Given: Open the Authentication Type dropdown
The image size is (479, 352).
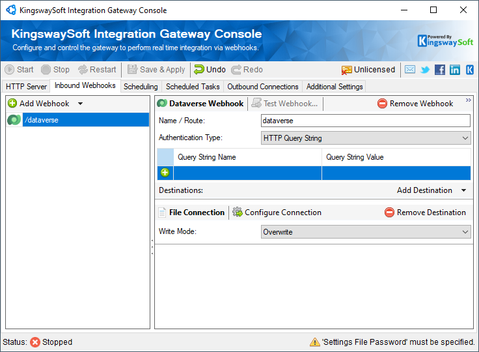Looking at the screenshot, I should point(365,138).
